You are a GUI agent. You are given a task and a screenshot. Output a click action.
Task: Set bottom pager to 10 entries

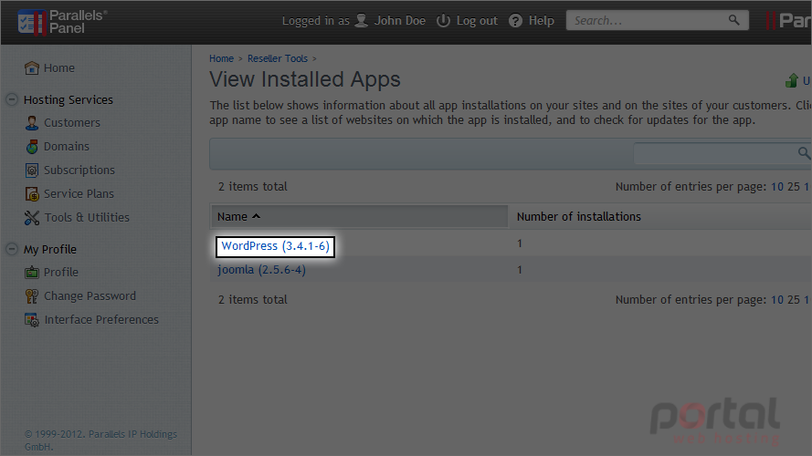[777, 300]
